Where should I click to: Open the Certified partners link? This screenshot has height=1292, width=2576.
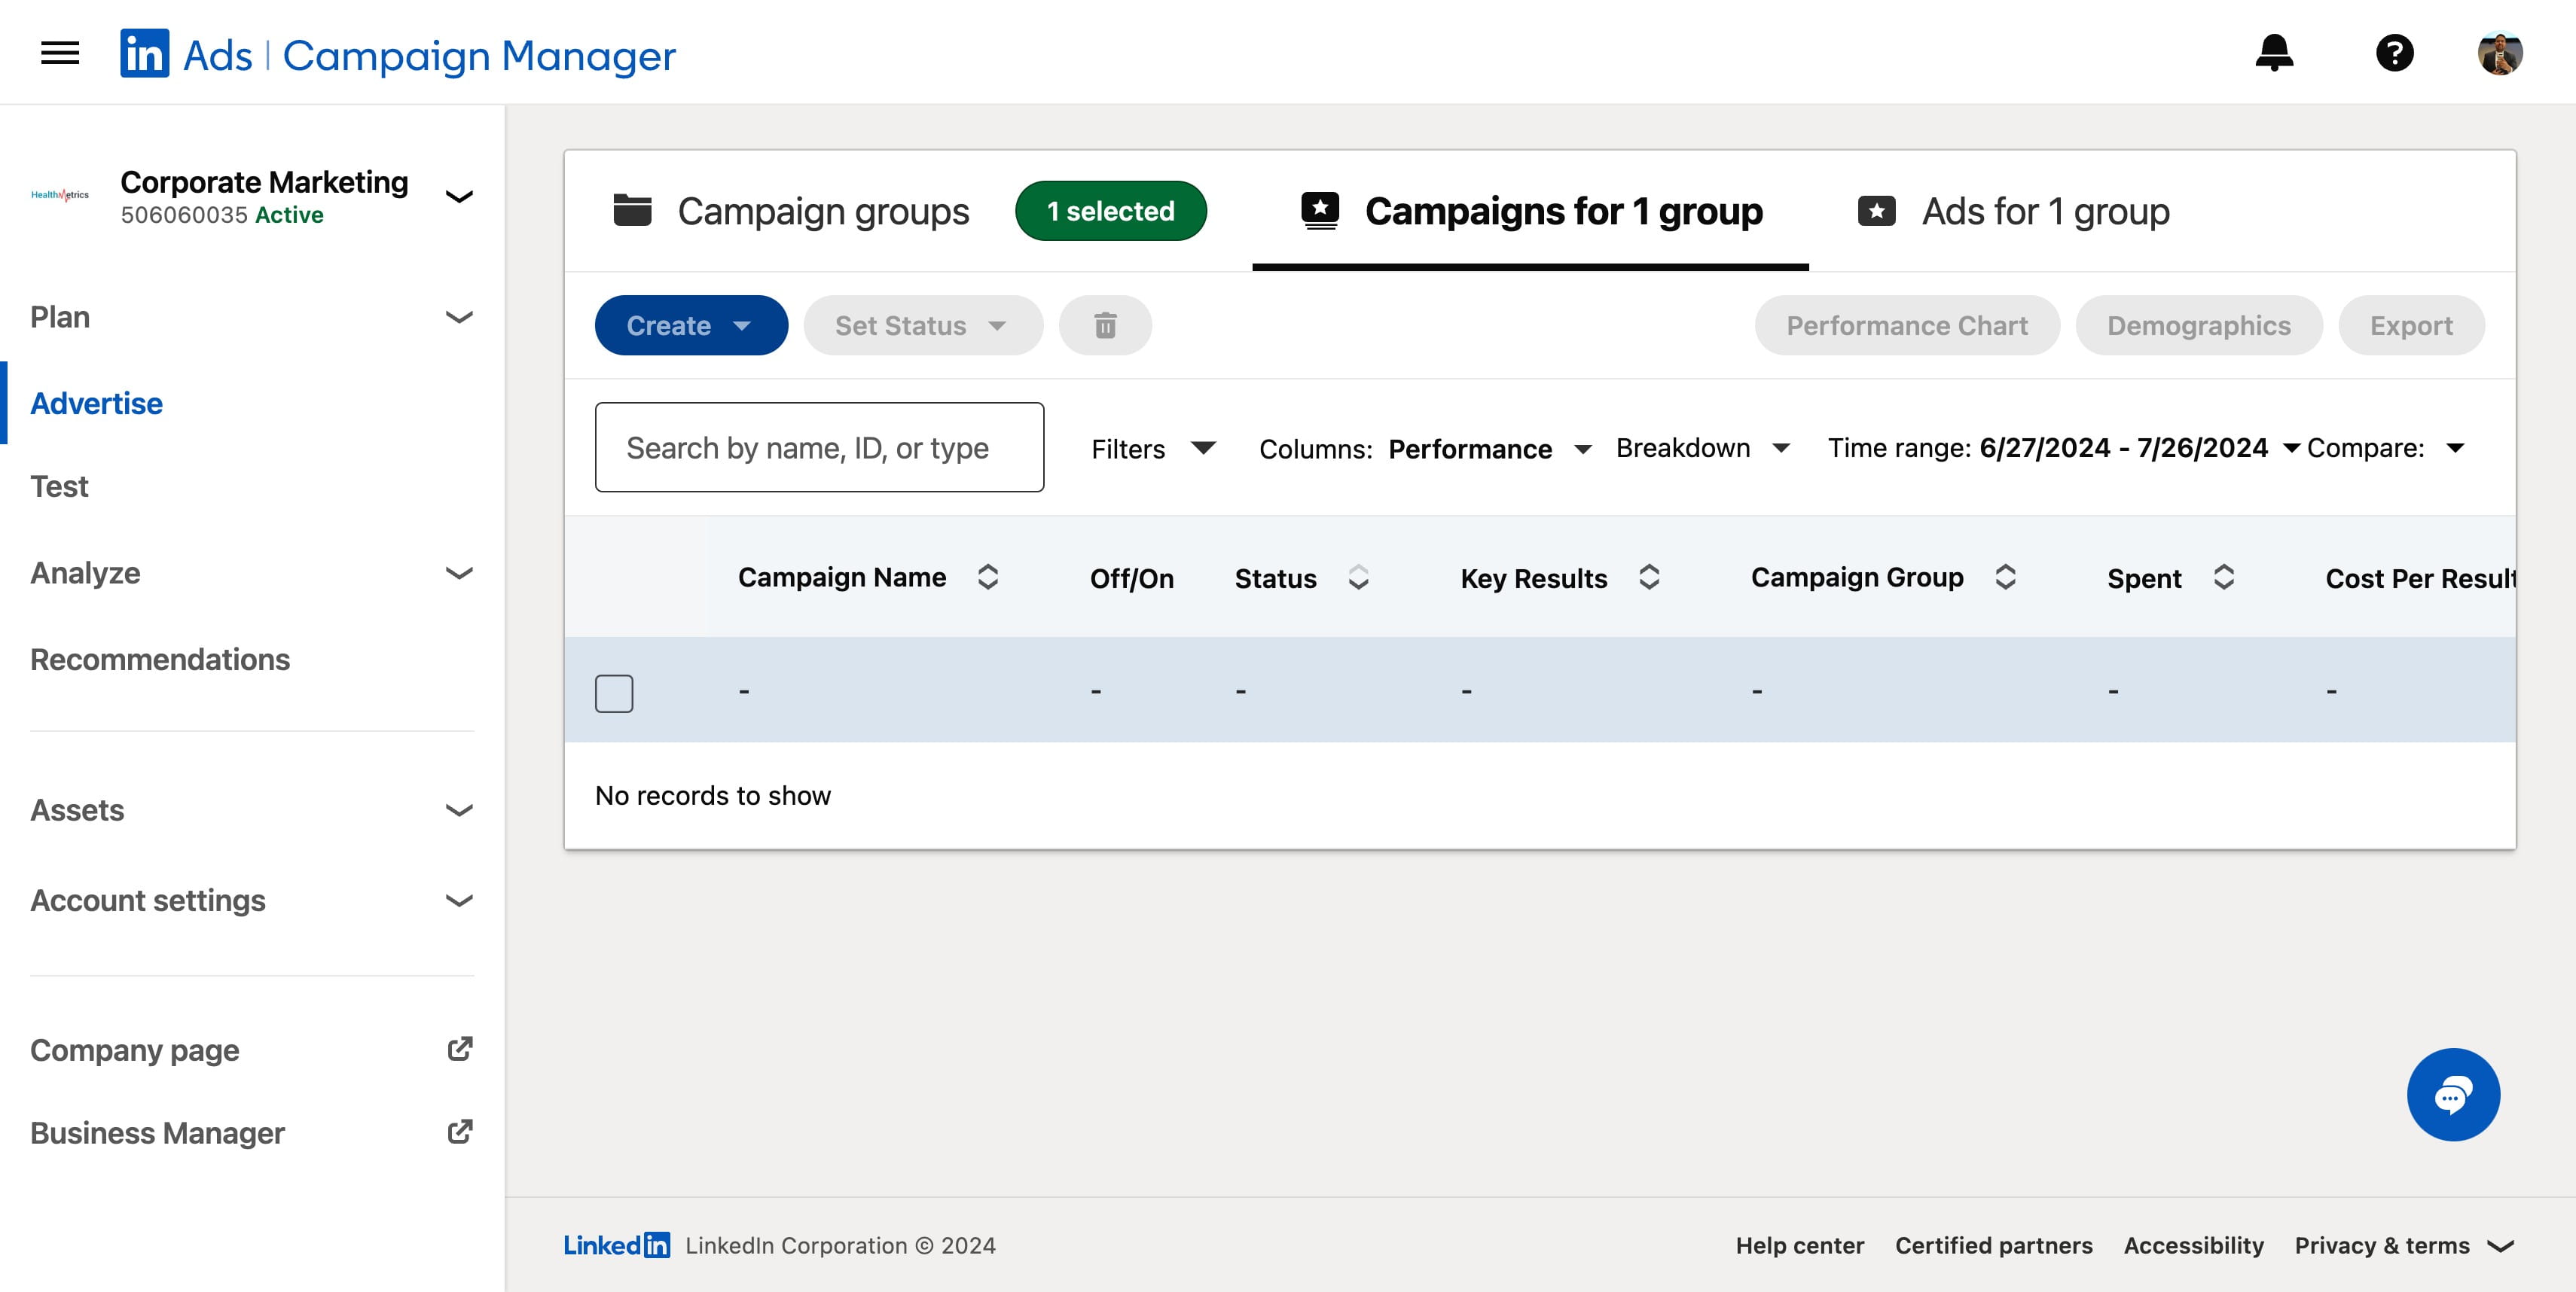pyautogui.click(x=1994, y=1245)
